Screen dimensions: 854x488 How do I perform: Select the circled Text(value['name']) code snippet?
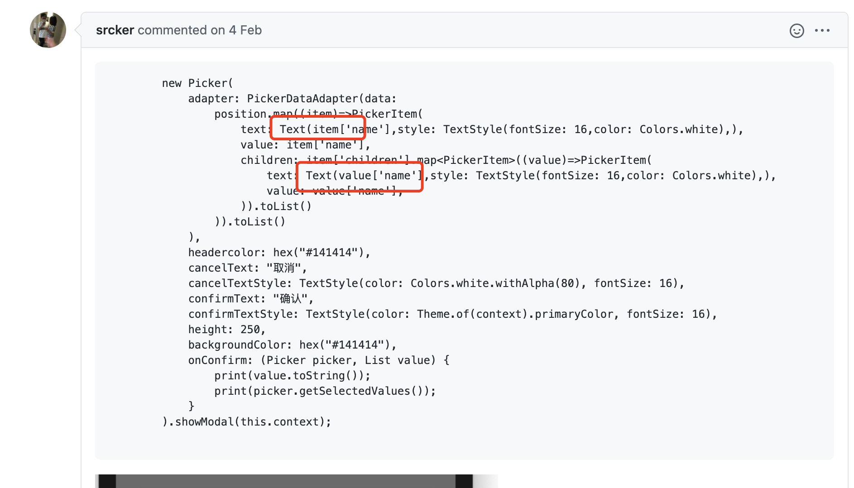tap(360, 176)
